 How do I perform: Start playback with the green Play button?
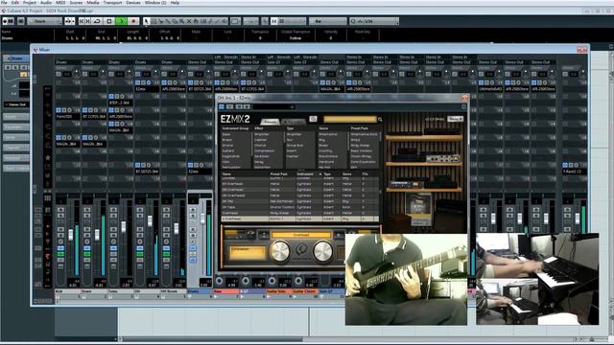122,21
